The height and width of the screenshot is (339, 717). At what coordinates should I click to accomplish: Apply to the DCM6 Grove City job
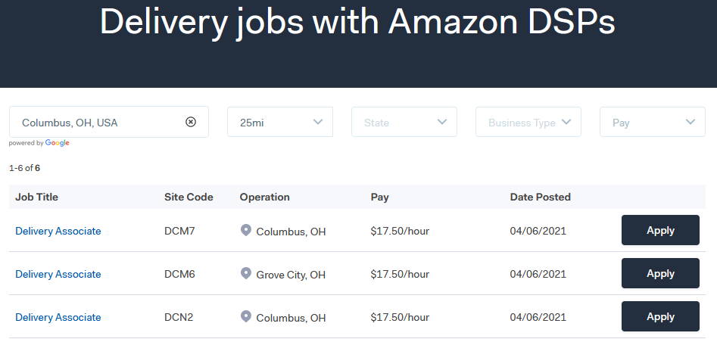[x=660, y=273]
